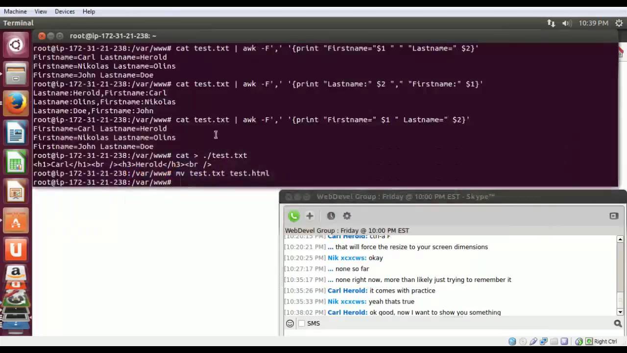The image size is (627, 353).
Task: Open the Skype emoticon smiley picker
Action: 290,324
